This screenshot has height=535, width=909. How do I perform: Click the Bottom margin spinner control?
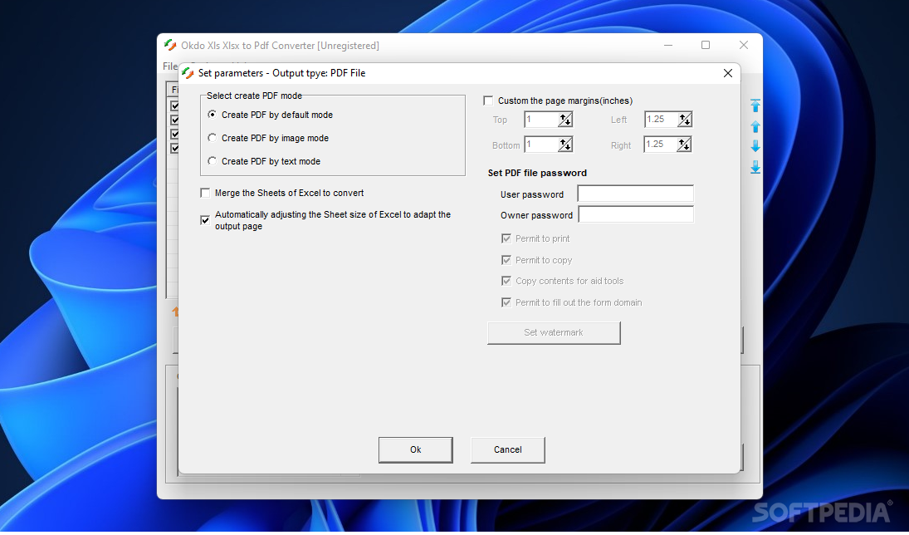click(565, 145)
